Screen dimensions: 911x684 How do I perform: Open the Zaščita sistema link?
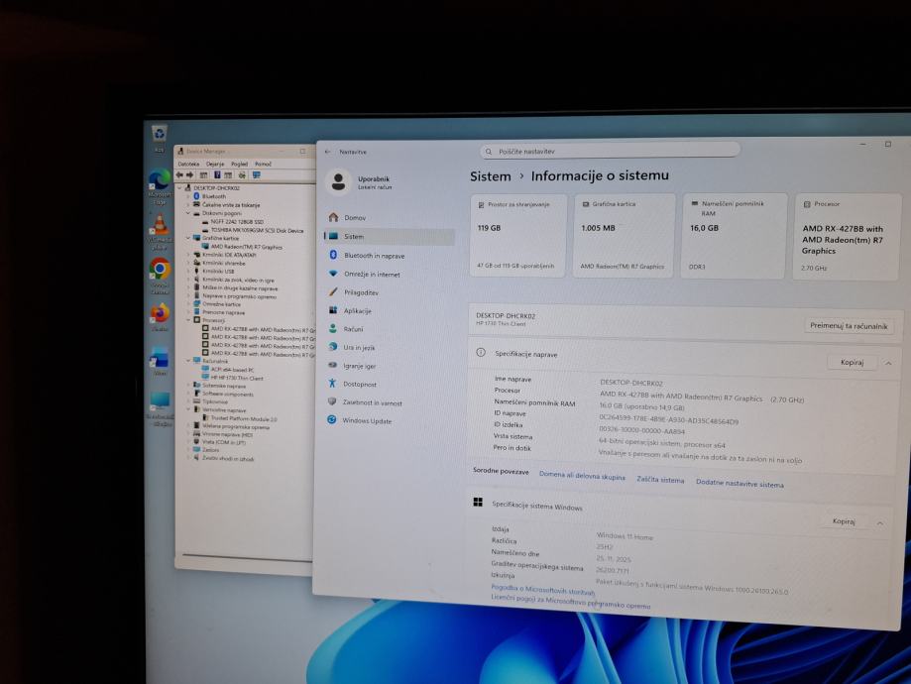pos(660,481)
